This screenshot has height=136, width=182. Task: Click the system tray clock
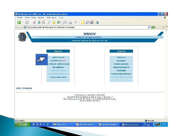tap(164, 124)
